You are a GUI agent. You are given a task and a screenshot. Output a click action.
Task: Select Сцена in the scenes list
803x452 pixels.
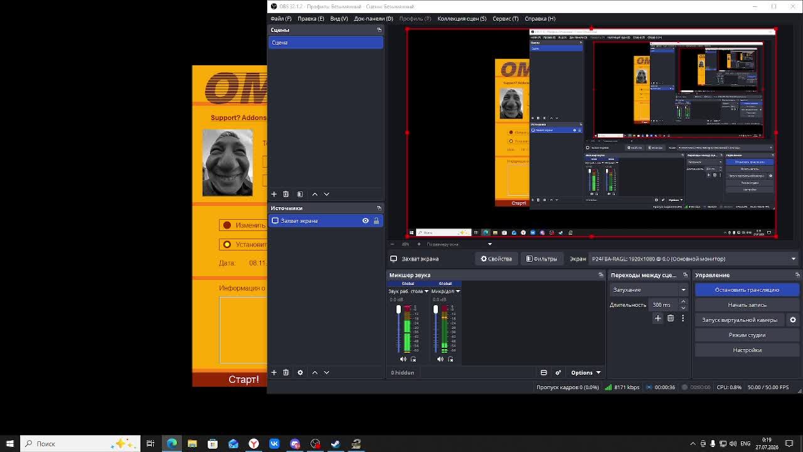coord(326,43)
